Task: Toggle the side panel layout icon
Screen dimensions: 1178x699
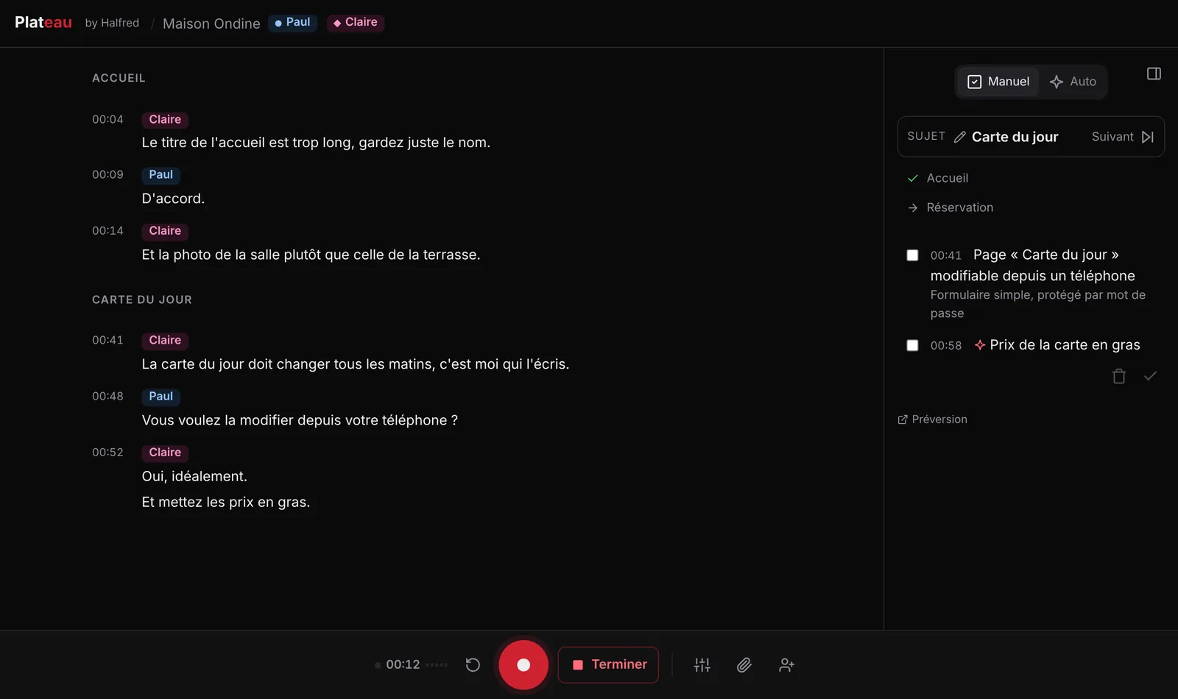Action: coord(1154,74)
